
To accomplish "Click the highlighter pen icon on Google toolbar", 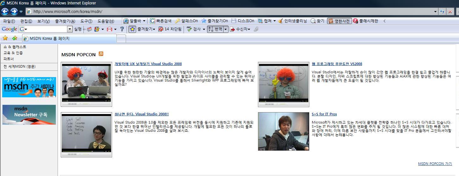I will click(256, 29).
